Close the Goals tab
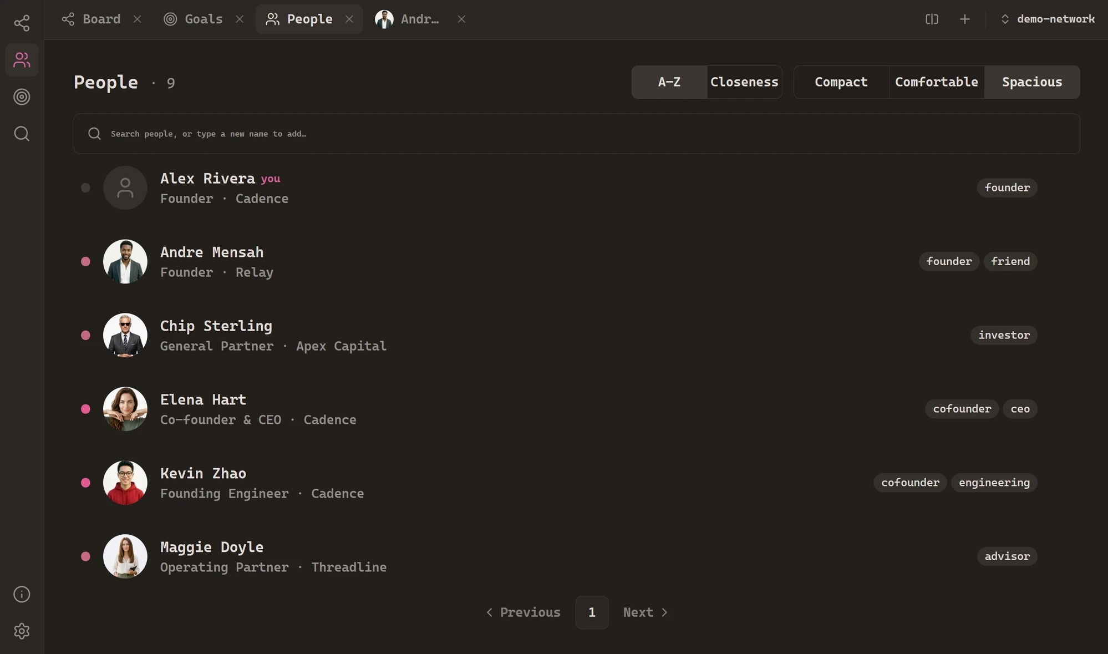This screenshot has width=1108, height=654. (240, 19)
